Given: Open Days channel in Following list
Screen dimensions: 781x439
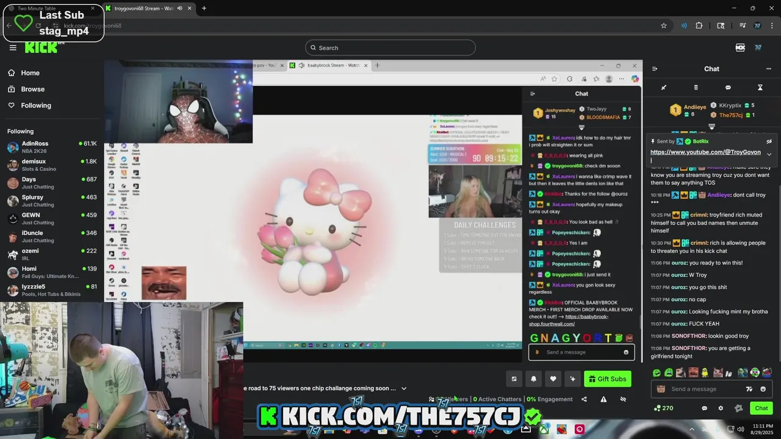Looking at the screenshot, I should [52, 183].
